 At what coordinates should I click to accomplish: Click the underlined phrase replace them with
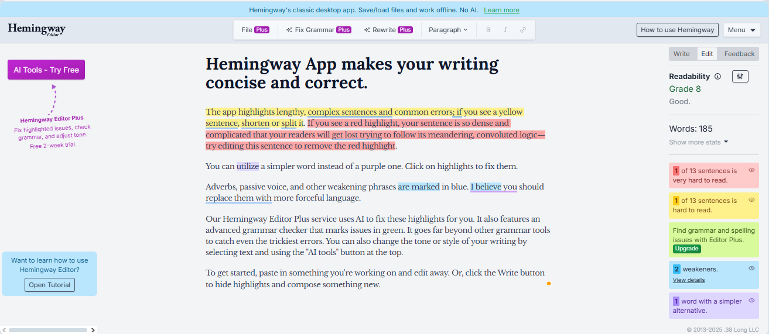pos(238,198)
